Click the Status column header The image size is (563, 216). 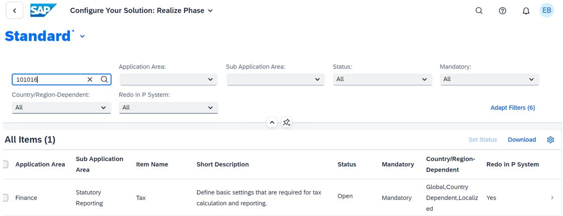(x=347, y=164)
